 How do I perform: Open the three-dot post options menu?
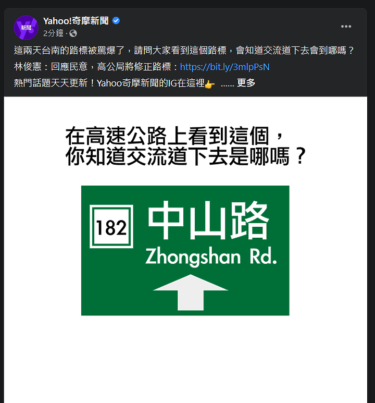coord(346,27)
